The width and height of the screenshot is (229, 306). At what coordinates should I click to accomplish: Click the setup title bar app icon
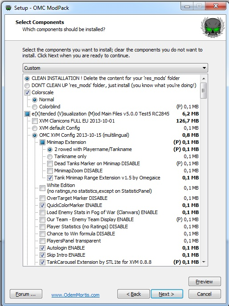pos(8,8)
